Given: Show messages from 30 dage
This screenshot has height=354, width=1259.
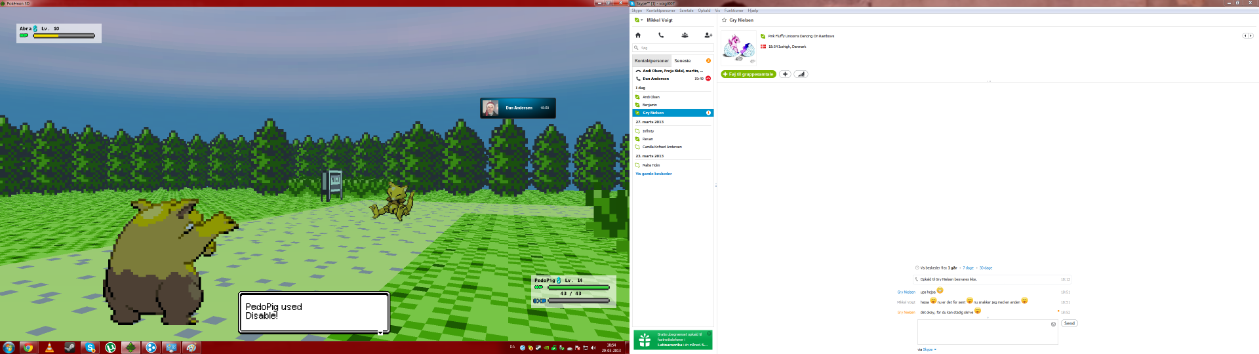Looking at the screenshot, I should 986,268.
